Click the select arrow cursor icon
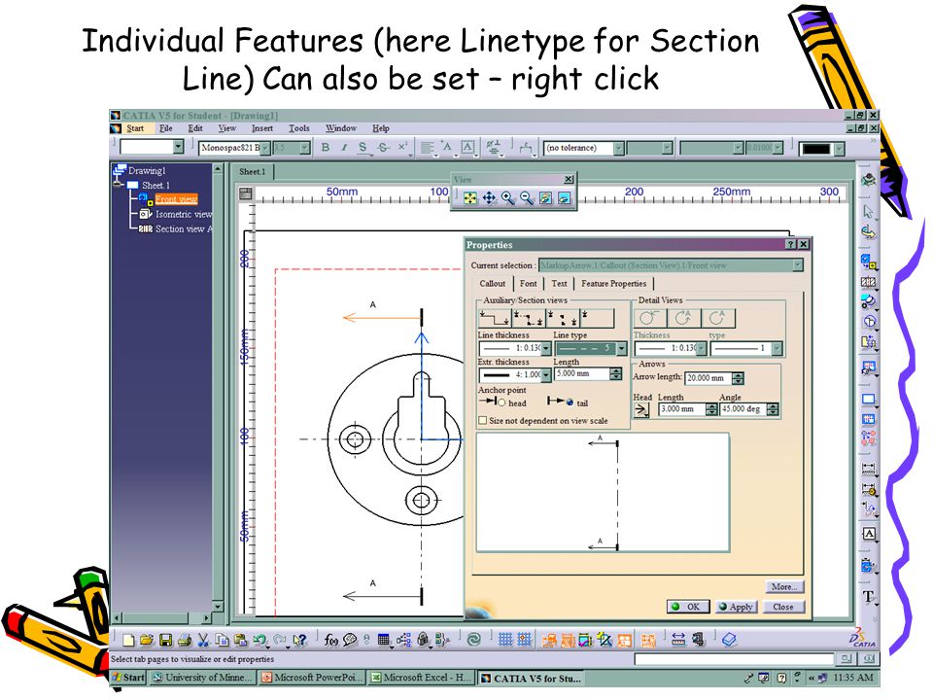 (868, 211)
